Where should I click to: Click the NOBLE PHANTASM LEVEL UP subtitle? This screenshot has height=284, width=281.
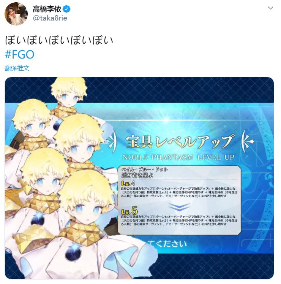[x=178, y=157]
